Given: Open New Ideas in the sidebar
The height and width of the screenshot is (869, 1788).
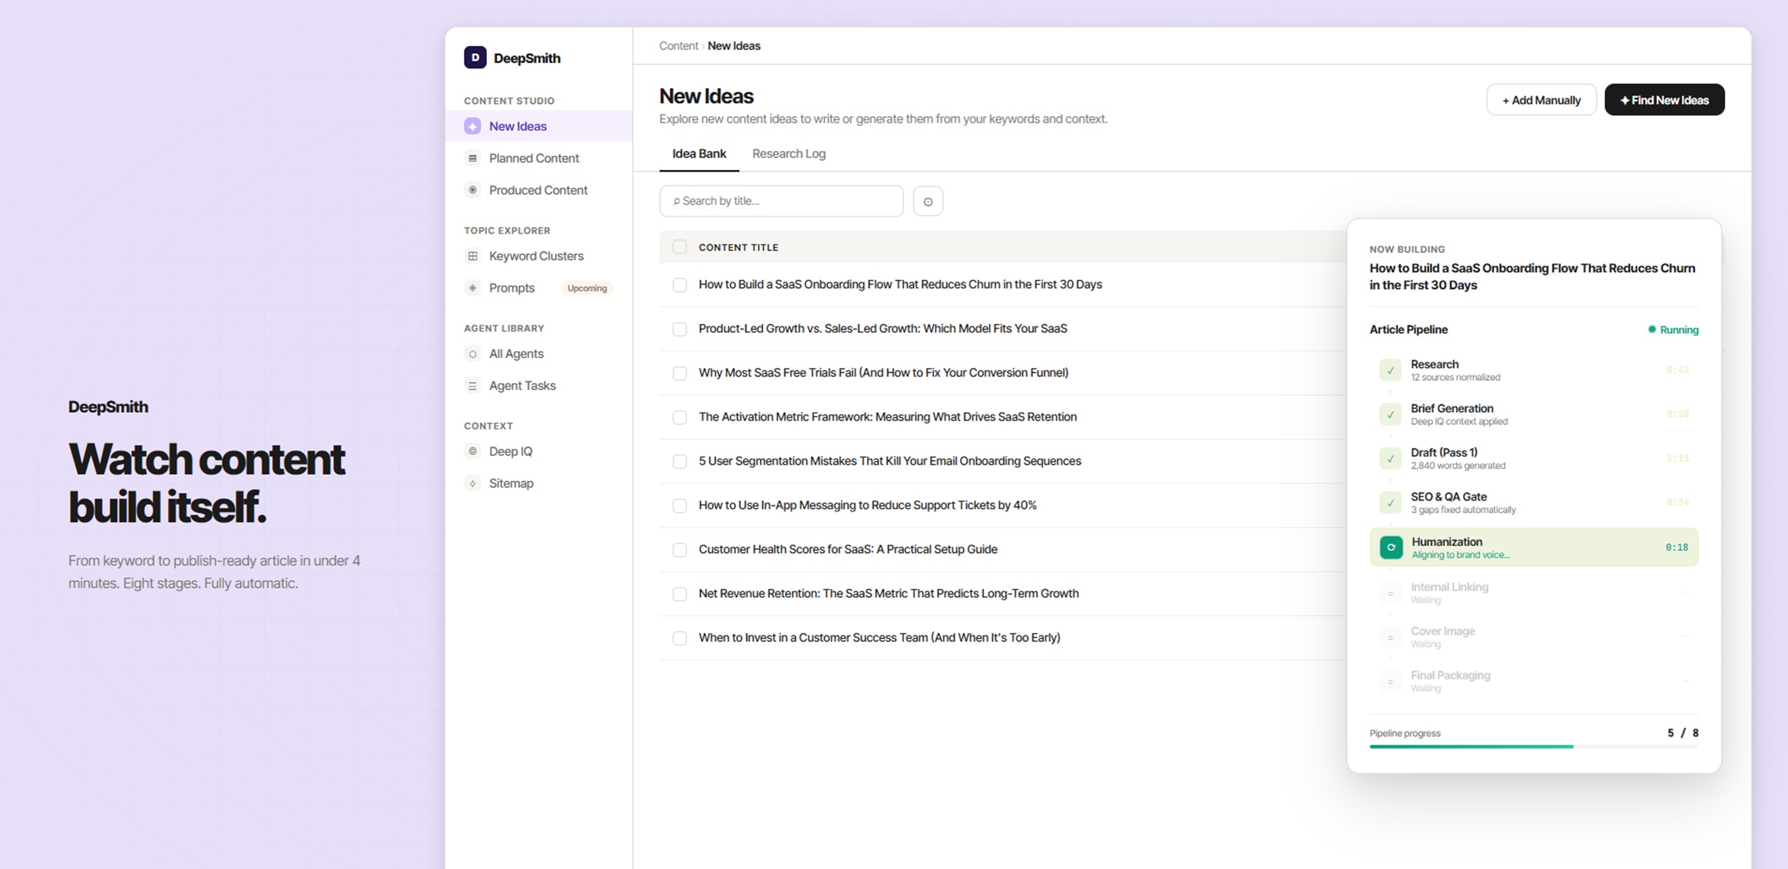Looking at the screenshot, I should click(539, 127).
